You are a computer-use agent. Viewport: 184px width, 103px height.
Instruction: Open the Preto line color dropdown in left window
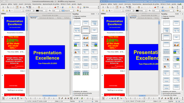point(41,11)
